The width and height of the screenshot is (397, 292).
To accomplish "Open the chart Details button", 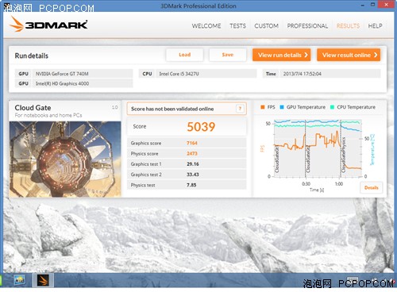I will click(x=372, y=187).
